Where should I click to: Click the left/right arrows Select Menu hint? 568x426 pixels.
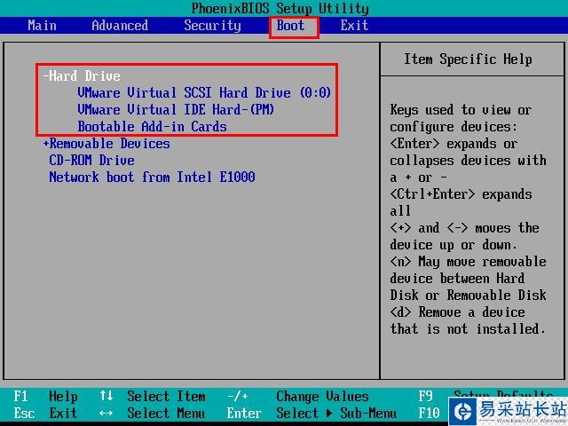[152, 413]
